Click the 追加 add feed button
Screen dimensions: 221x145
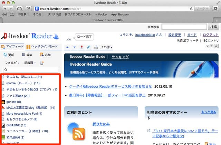coord(45,55)
